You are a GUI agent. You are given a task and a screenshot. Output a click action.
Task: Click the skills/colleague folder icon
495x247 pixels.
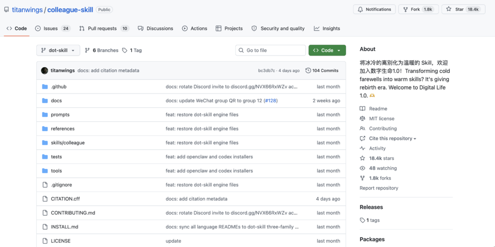click(45, 143)
